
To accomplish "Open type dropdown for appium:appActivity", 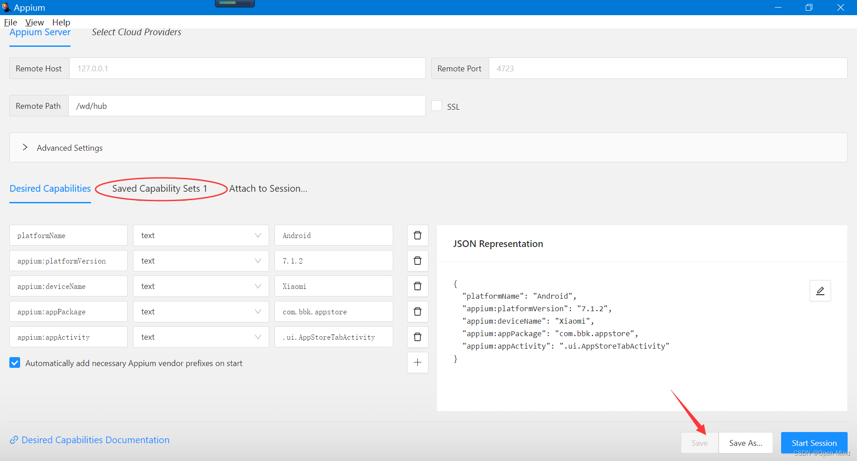I will coord(201,337).
